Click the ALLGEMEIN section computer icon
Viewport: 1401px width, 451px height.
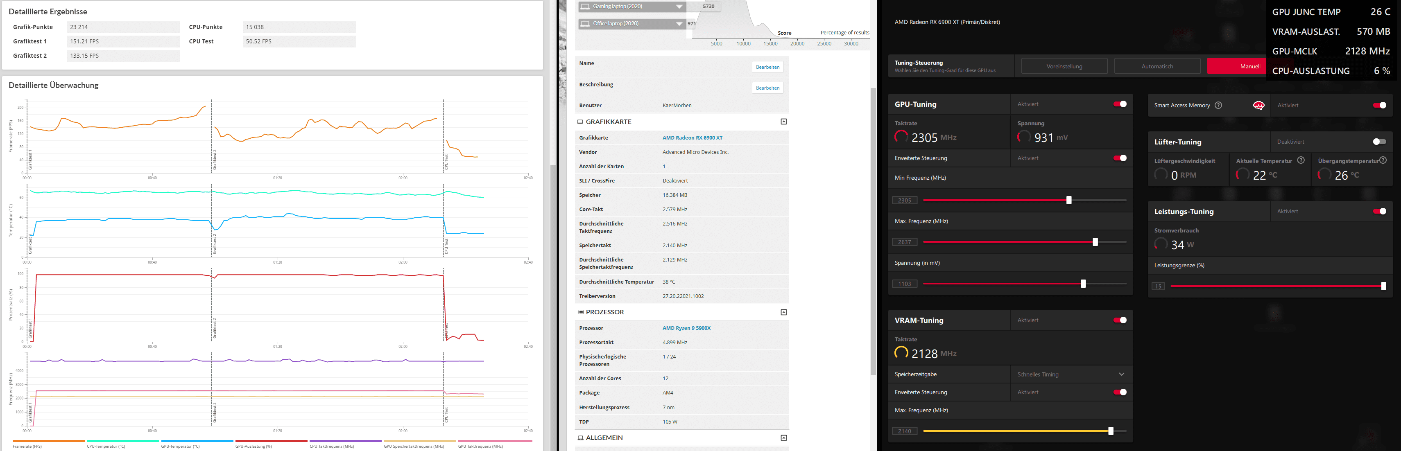pyautogui.click(x=580, y=437)
